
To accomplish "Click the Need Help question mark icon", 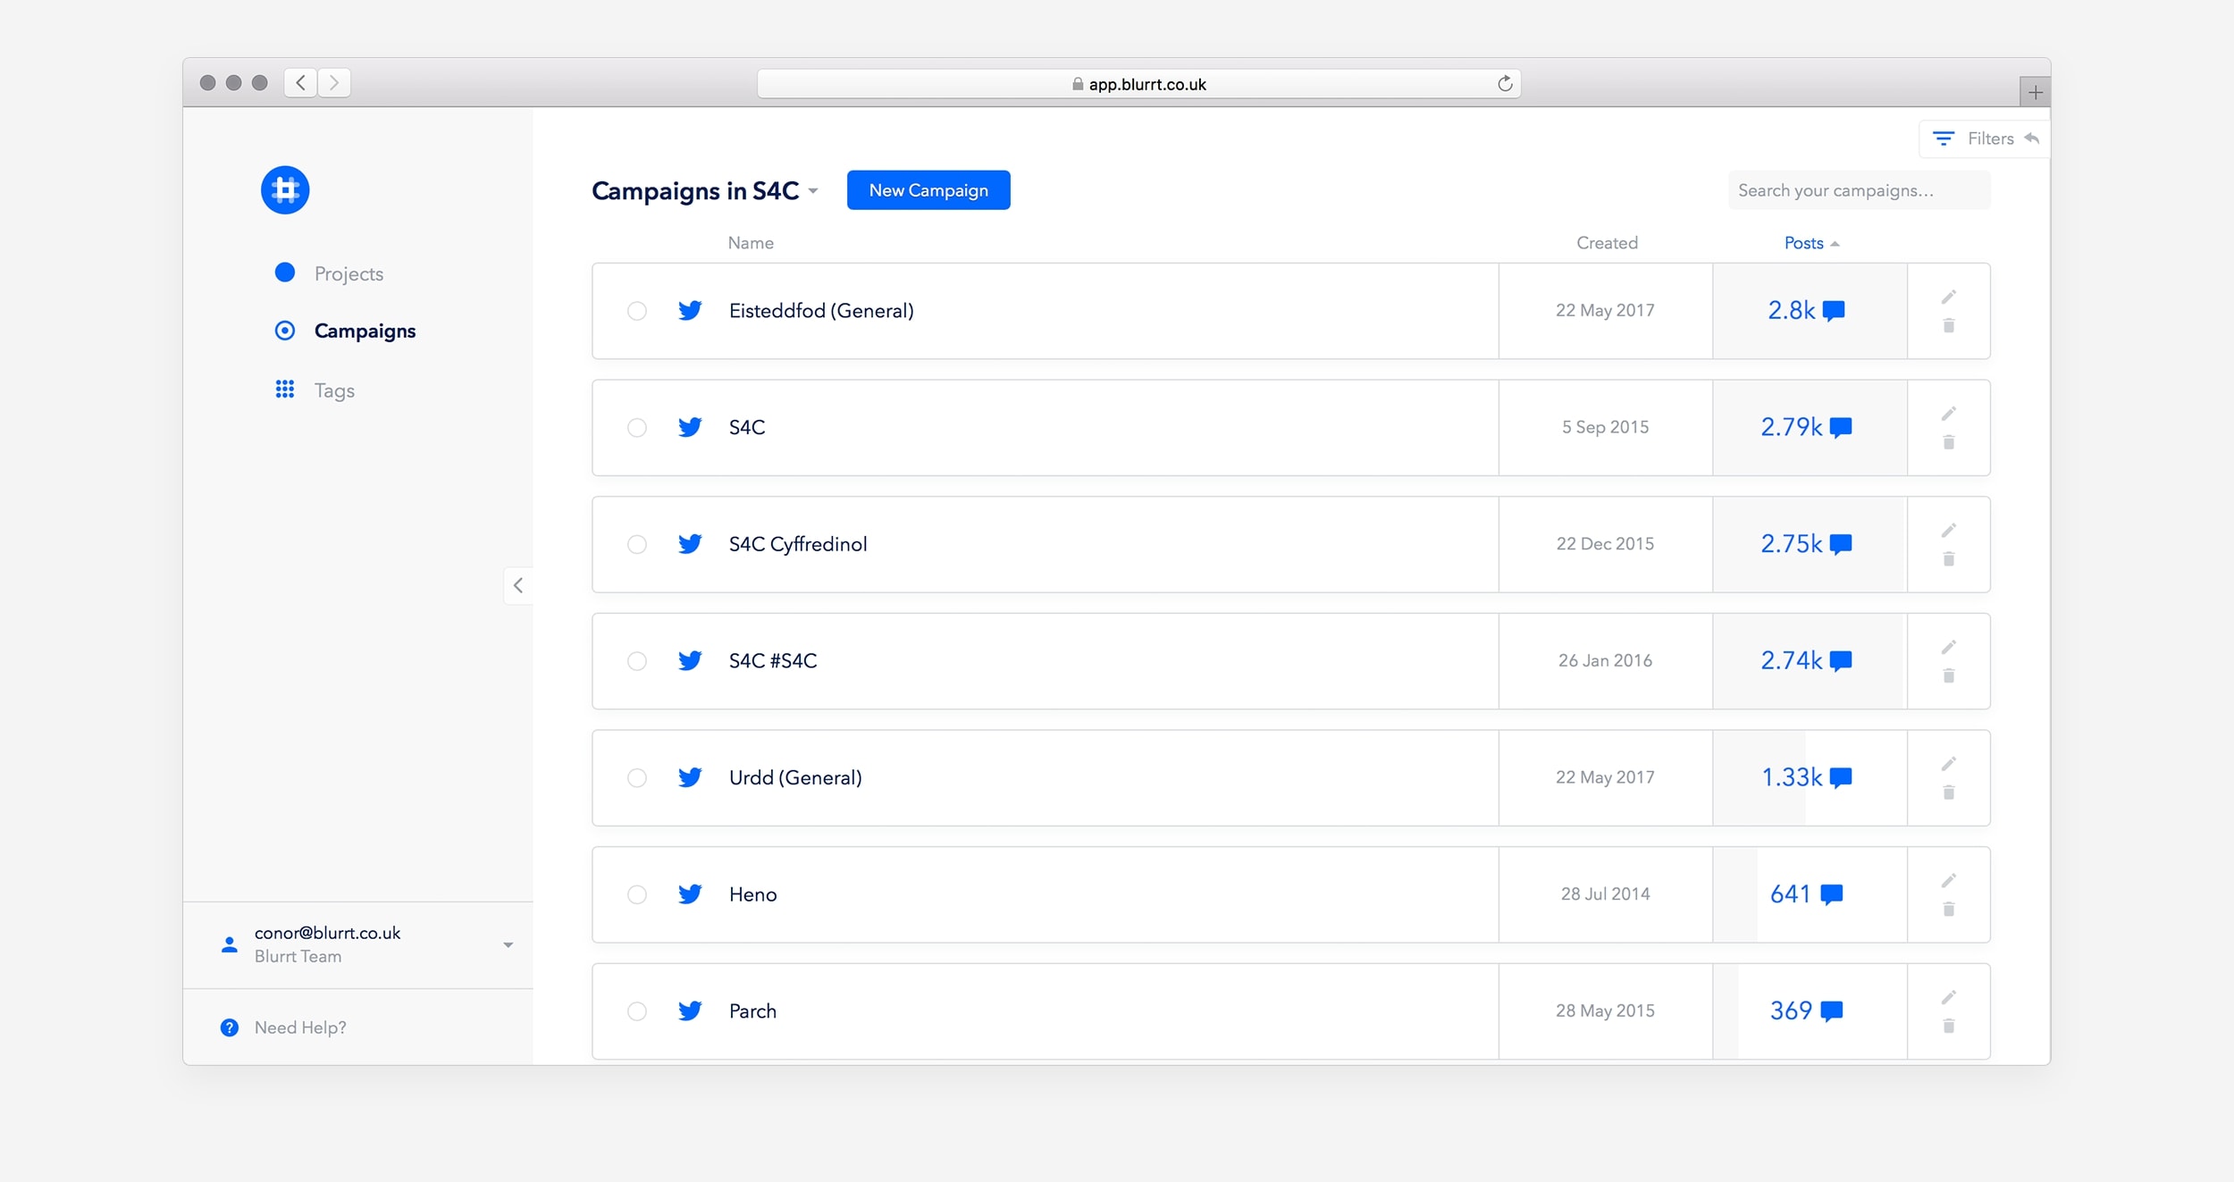I will (x=230, y=1027).
